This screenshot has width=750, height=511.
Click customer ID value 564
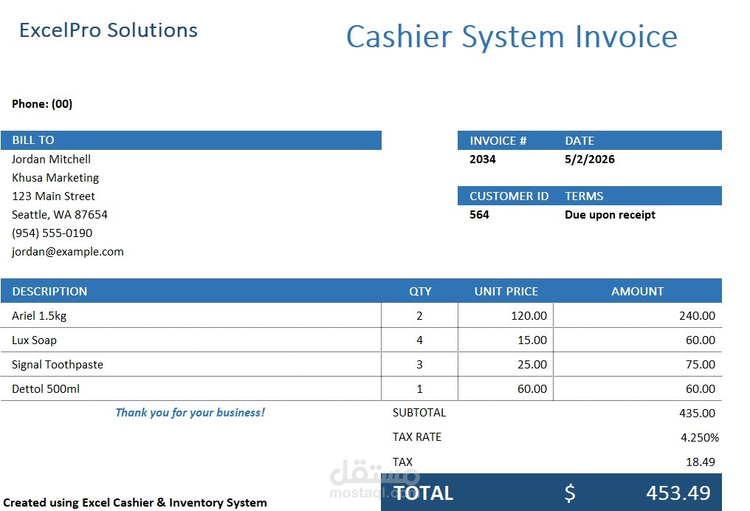479,214
